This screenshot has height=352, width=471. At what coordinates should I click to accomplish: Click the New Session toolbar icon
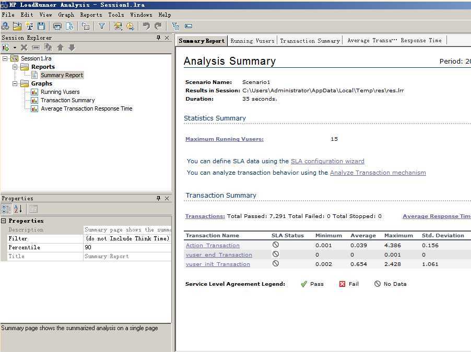(x=5, y=26)
